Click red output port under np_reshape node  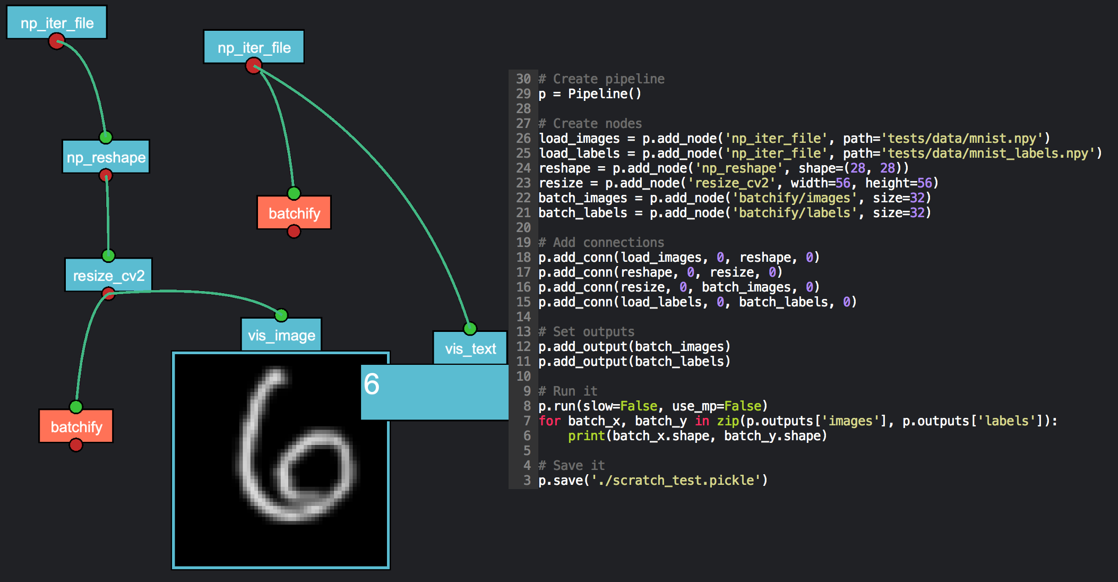click(106, 175)
